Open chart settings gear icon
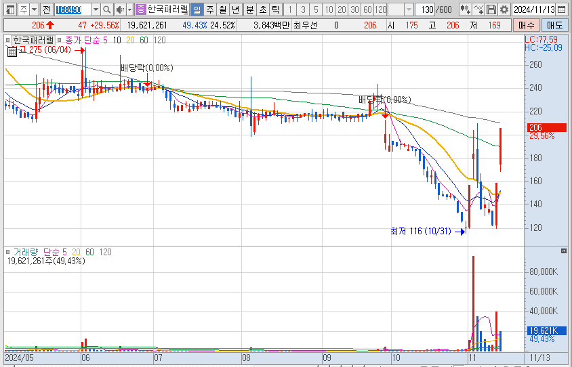 (x=504, y=9)
